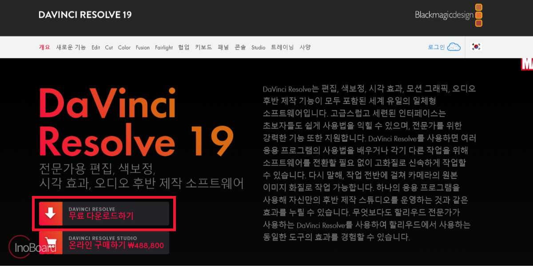Click the DAVINCI RESOLVE 19 header title
This screenshot has height=266, width=533.
pyautogui.click(x=85, y=15)
